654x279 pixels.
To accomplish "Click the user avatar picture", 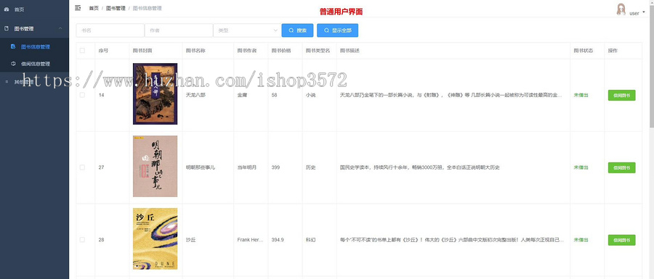I will [x=621, y=9].
